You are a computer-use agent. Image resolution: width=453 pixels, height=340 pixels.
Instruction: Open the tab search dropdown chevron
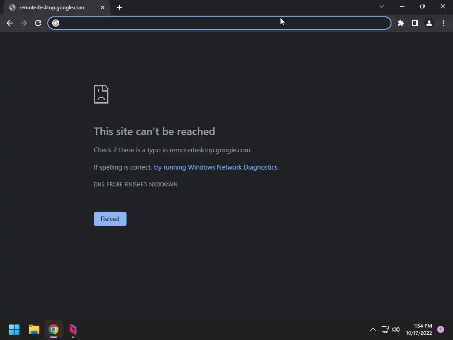382,6
